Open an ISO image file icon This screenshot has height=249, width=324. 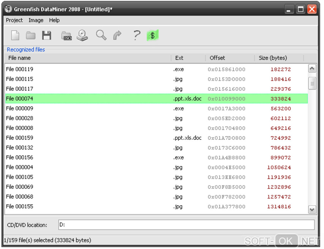coord(66,36)
